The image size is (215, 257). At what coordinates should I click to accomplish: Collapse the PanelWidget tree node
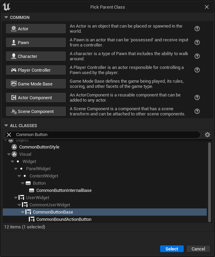[16, 169]
